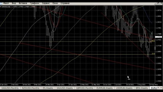Restore down the chart window

(x=158, y=3)
